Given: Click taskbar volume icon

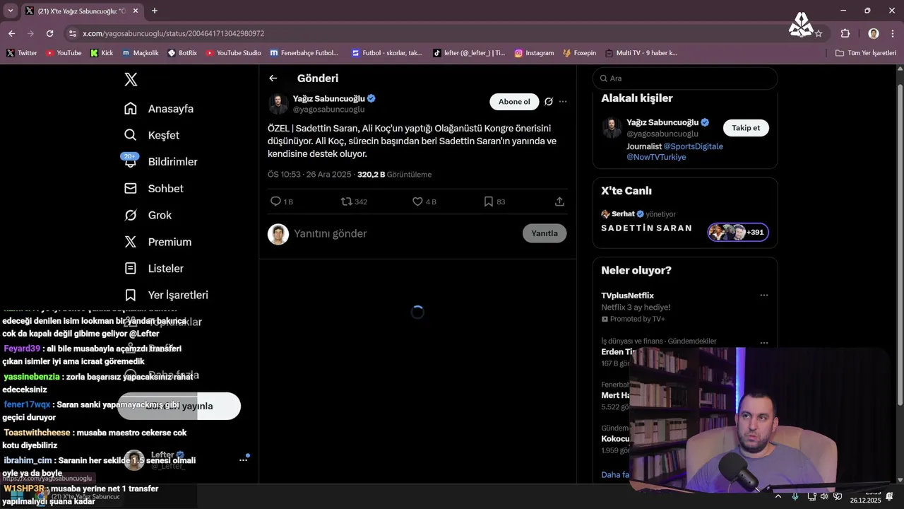Looking at the screenshot, I should pos(823,496).
